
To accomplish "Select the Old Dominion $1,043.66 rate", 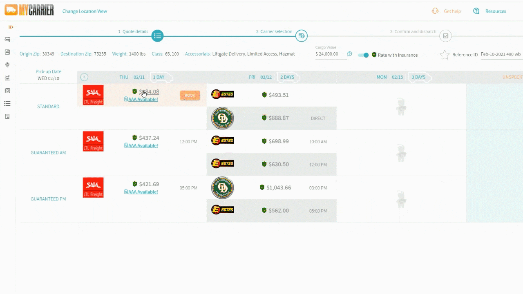I will (x=279, y=187).
